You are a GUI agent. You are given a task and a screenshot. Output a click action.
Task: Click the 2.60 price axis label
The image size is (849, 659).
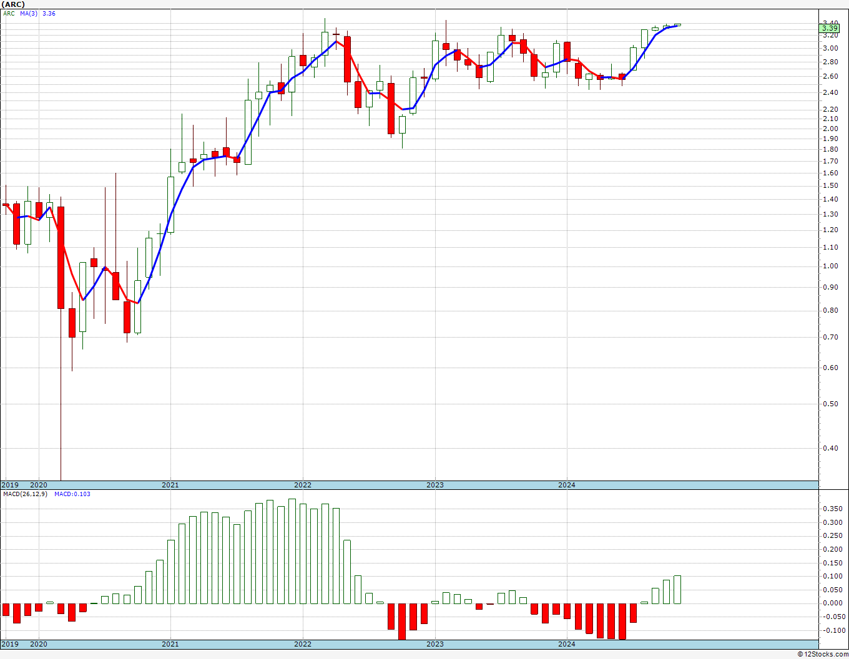click(830, 76)
